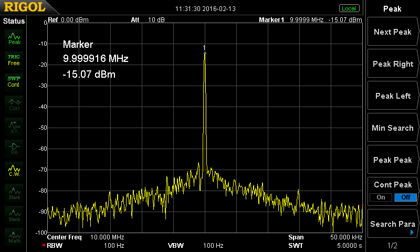Turn Cont Peak On

pyautogui.click(x=381, y=197)
